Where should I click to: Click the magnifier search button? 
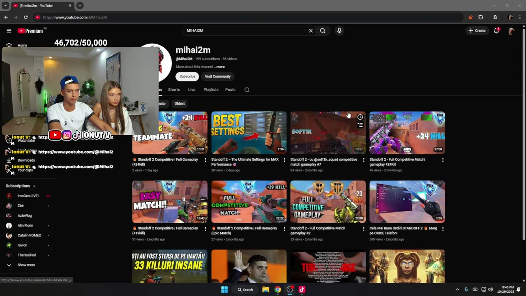[x=323, y=30]
